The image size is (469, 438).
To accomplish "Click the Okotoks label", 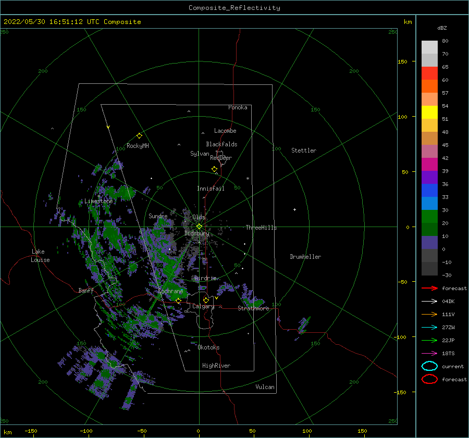I will (x=208, y=347).
